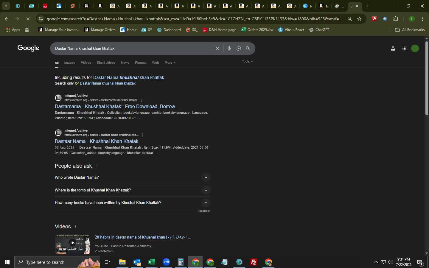Open the tab groups grid icon in the bookmarks bar
429x268 pixels.
(x=27, y=30)
